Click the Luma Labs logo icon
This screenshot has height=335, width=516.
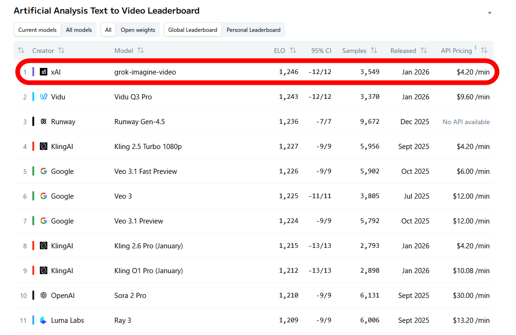(44, 320)
